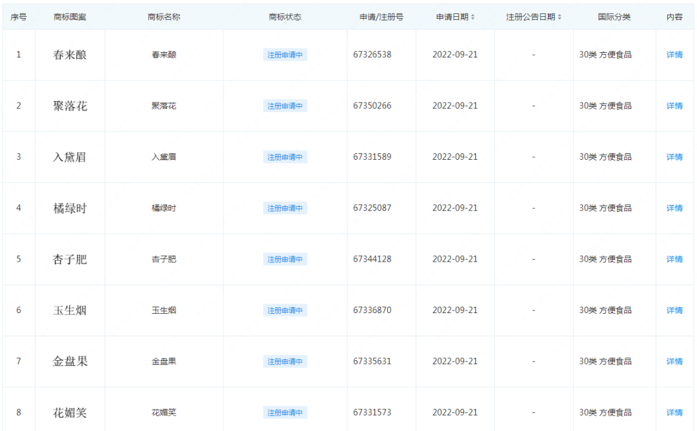697x431 pixels.
Task: Click trademark name text 春来酿 in name column
Action: click(x=164, y=55)
